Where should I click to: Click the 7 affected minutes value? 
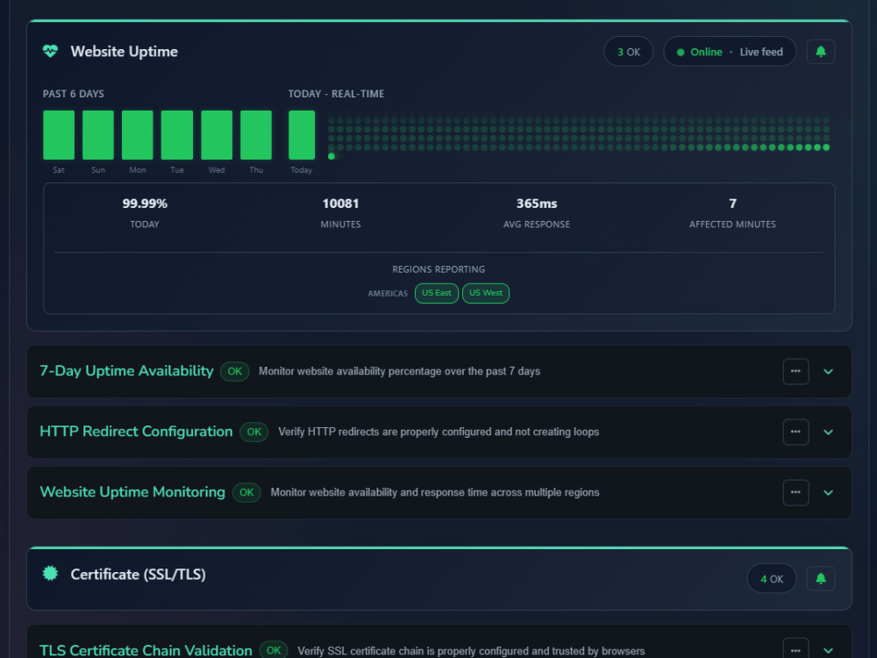732,204
